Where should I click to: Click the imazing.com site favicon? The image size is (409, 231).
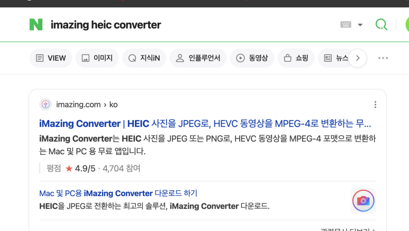pyautogui.click(x=46, y=105)
